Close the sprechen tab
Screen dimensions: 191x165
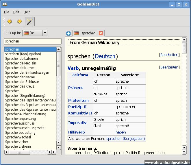[x=101, y=33]
